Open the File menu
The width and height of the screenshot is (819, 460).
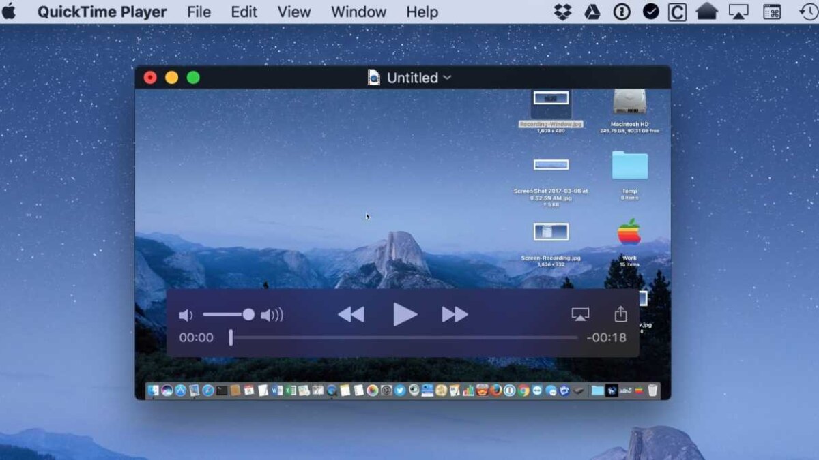pyautogui.click(x=198, y=12)
